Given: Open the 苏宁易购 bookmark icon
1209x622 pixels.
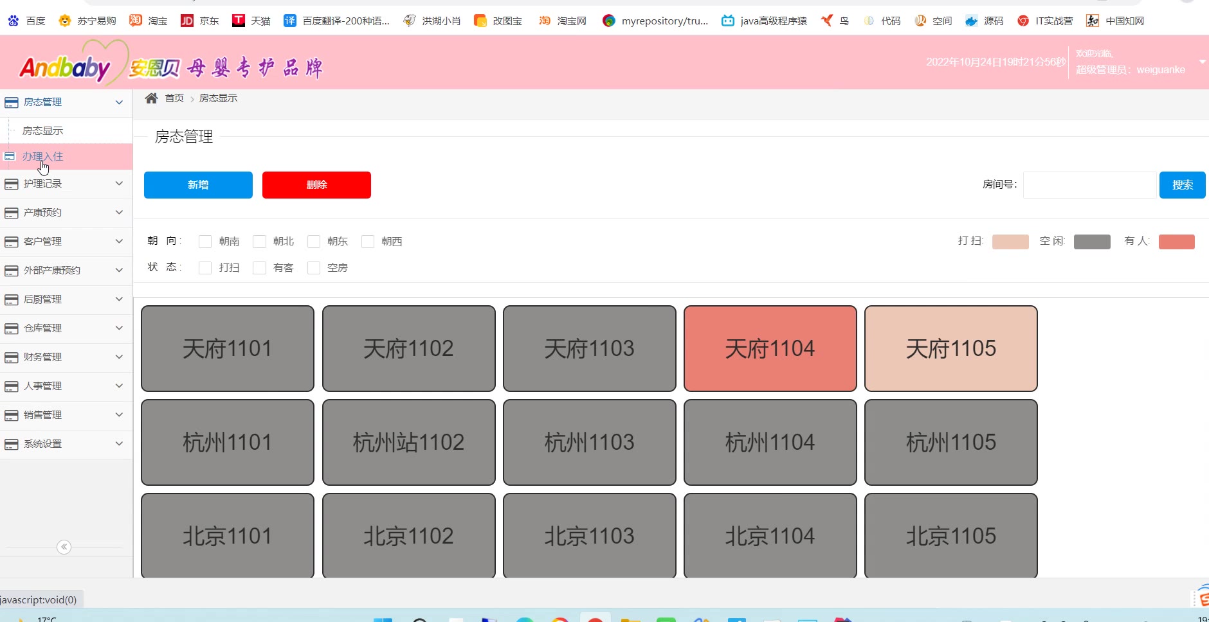Looking at the screenshot, I should tap(64, 21).
